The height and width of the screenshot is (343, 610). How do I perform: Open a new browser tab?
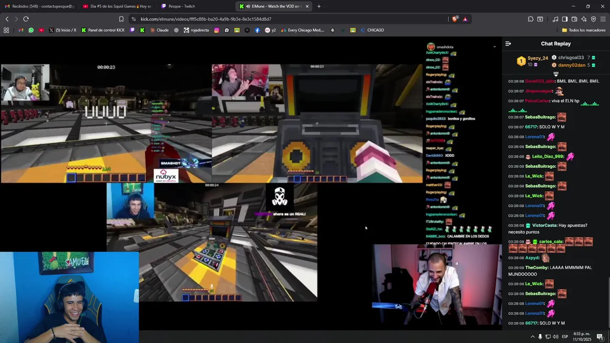(x=319, y=6)
